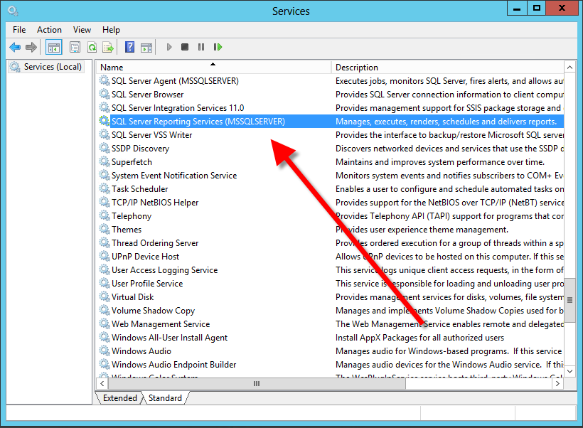Select SQL Server Integration Services 11.0
Viewport: 583px width, 428px height.
(x=178, y=108)
